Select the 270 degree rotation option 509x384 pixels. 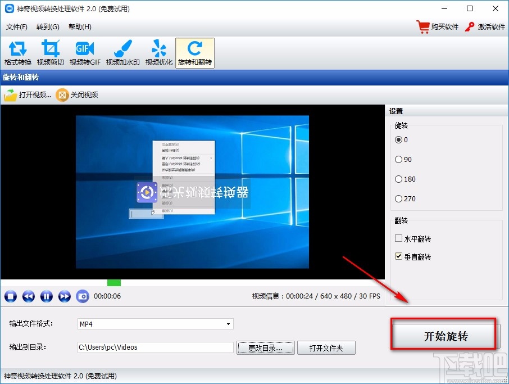(x=398, y=198)
